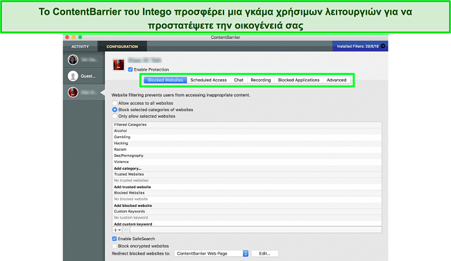Toggle the Enable SafeSearch checkbox

coord(114,239)
